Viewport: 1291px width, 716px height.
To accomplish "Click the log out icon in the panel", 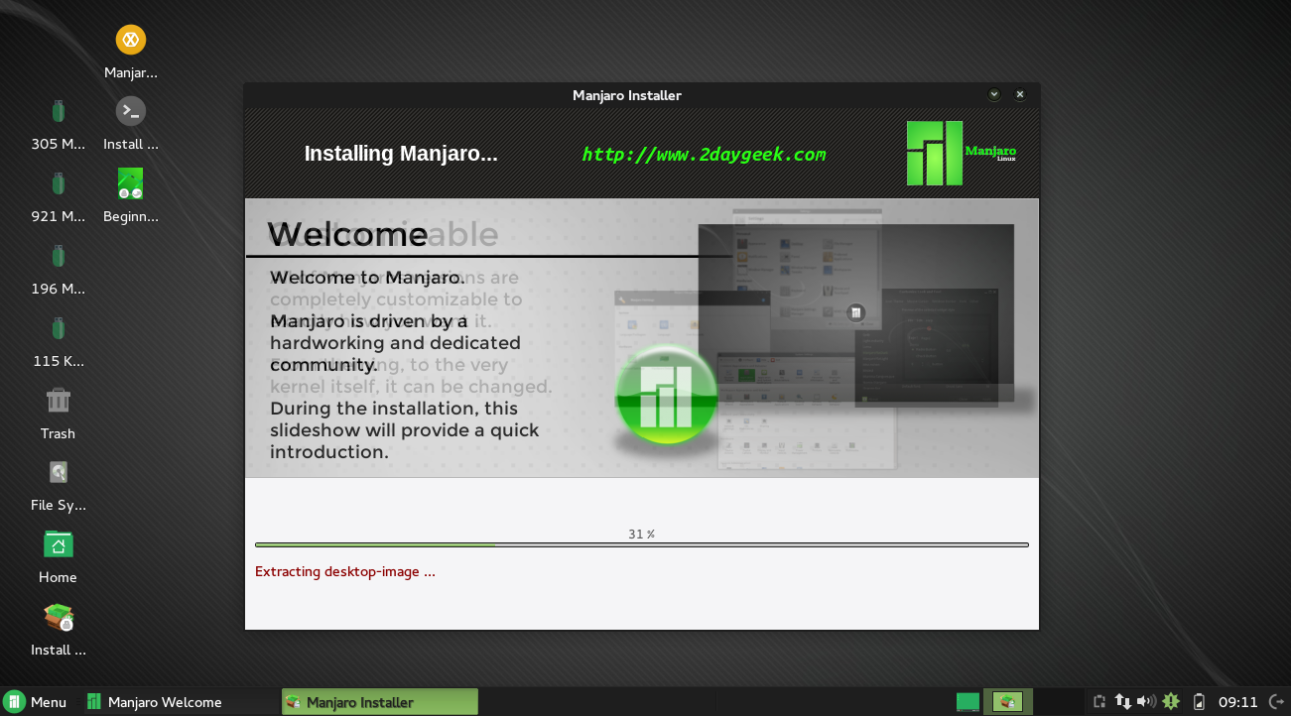I will (1276, 702).
